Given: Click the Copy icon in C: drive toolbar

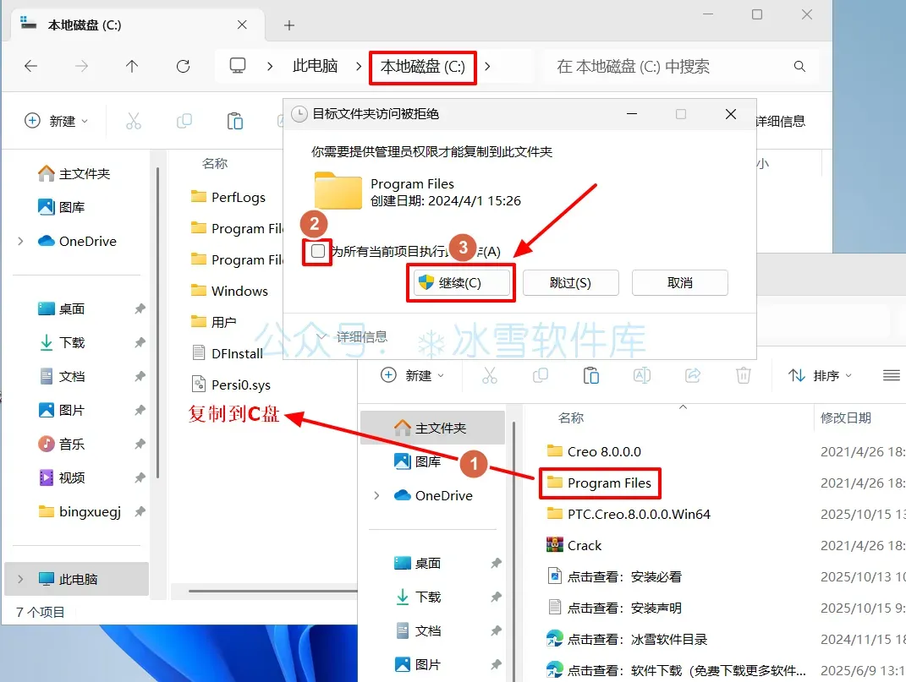Looking at the screenshot, I should click(x=184, y=121).
